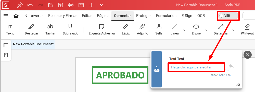Expand the Elipse shape dropdown arrow

206,30
